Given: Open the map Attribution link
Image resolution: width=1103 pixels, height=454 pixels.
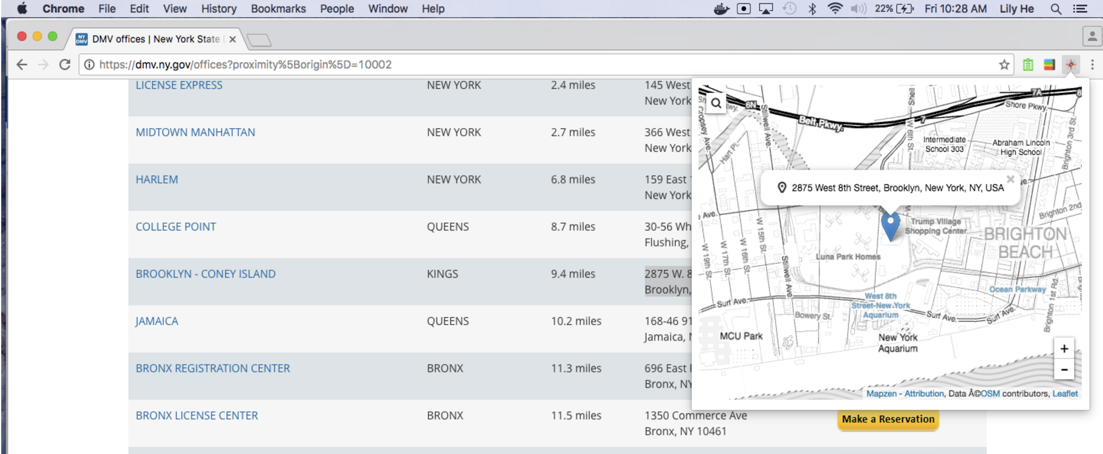Looking at the screenshot, I should click(x=924, y=394).
